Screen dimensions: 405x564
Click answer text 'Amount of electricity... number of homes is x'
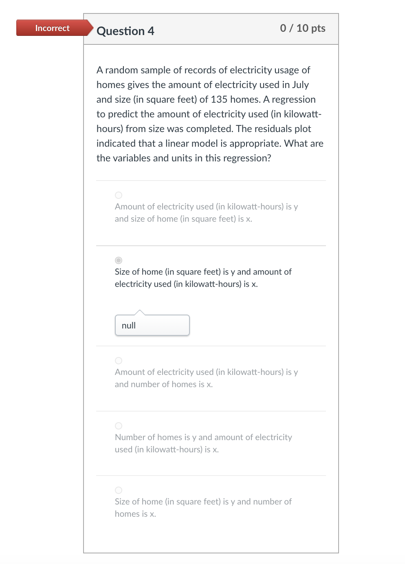[206, 378]
